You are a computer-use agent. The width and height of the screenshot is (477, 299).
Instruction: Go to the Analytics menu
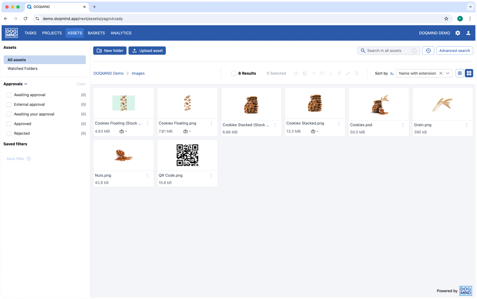click(121, 33)
